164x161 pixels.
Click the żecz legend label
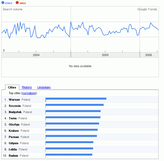coord(23,3)
